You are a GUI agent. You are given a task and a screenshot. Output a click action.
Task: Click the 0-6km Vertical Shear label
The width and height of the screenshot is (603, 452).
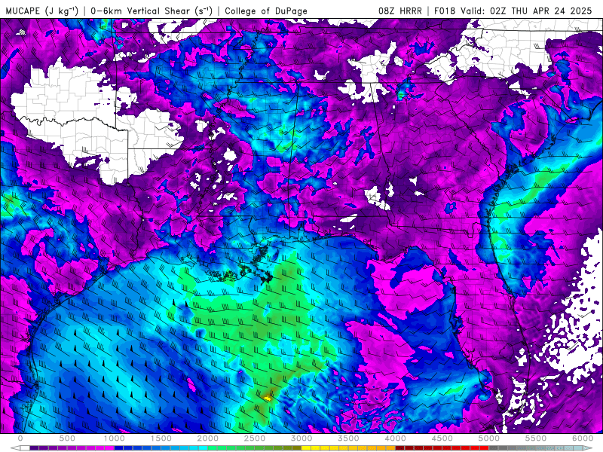152,11
